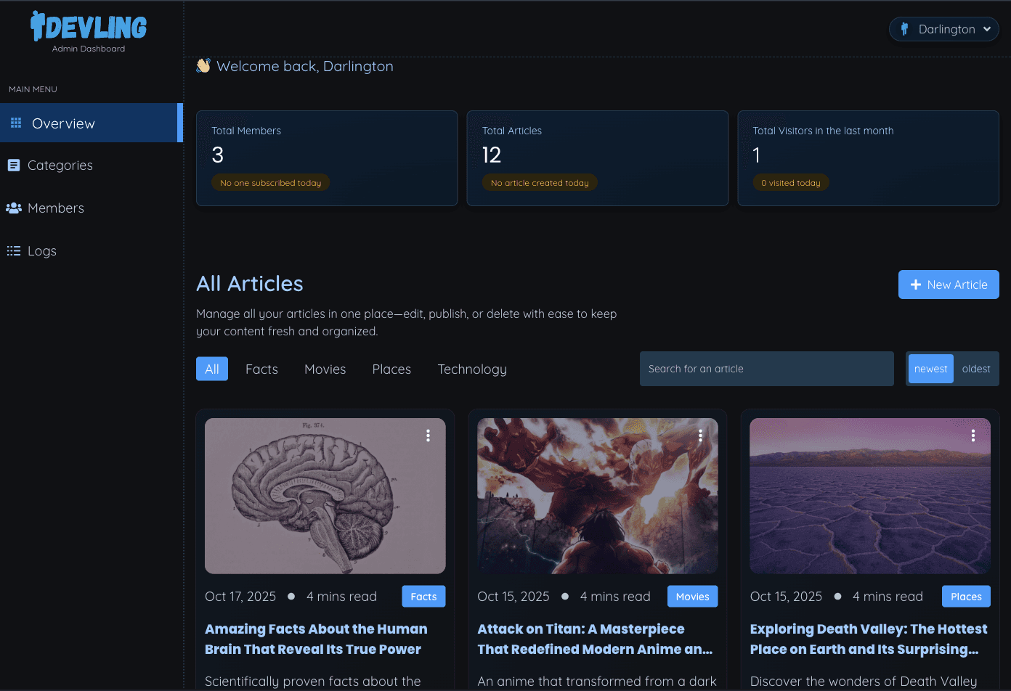Click Total Visitors in the last month card
The height and width of the screenshot is (691, 1011).
(x=869, y=158)
